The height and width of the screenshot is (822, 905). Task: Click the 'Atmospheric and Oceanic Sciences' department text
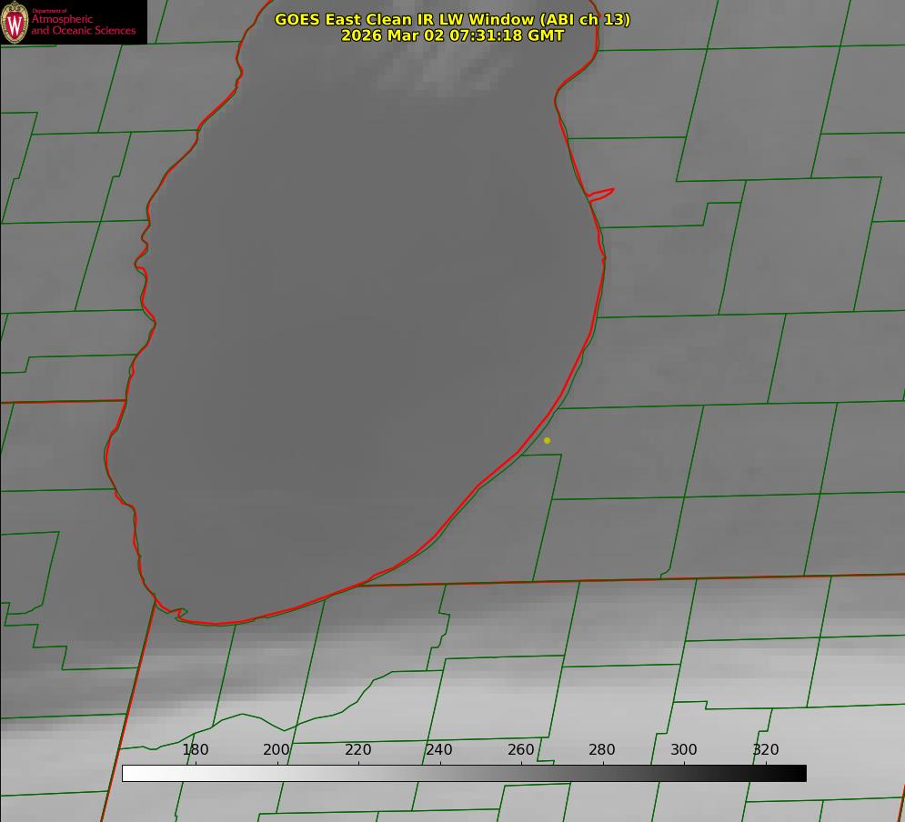pos(83,25)
